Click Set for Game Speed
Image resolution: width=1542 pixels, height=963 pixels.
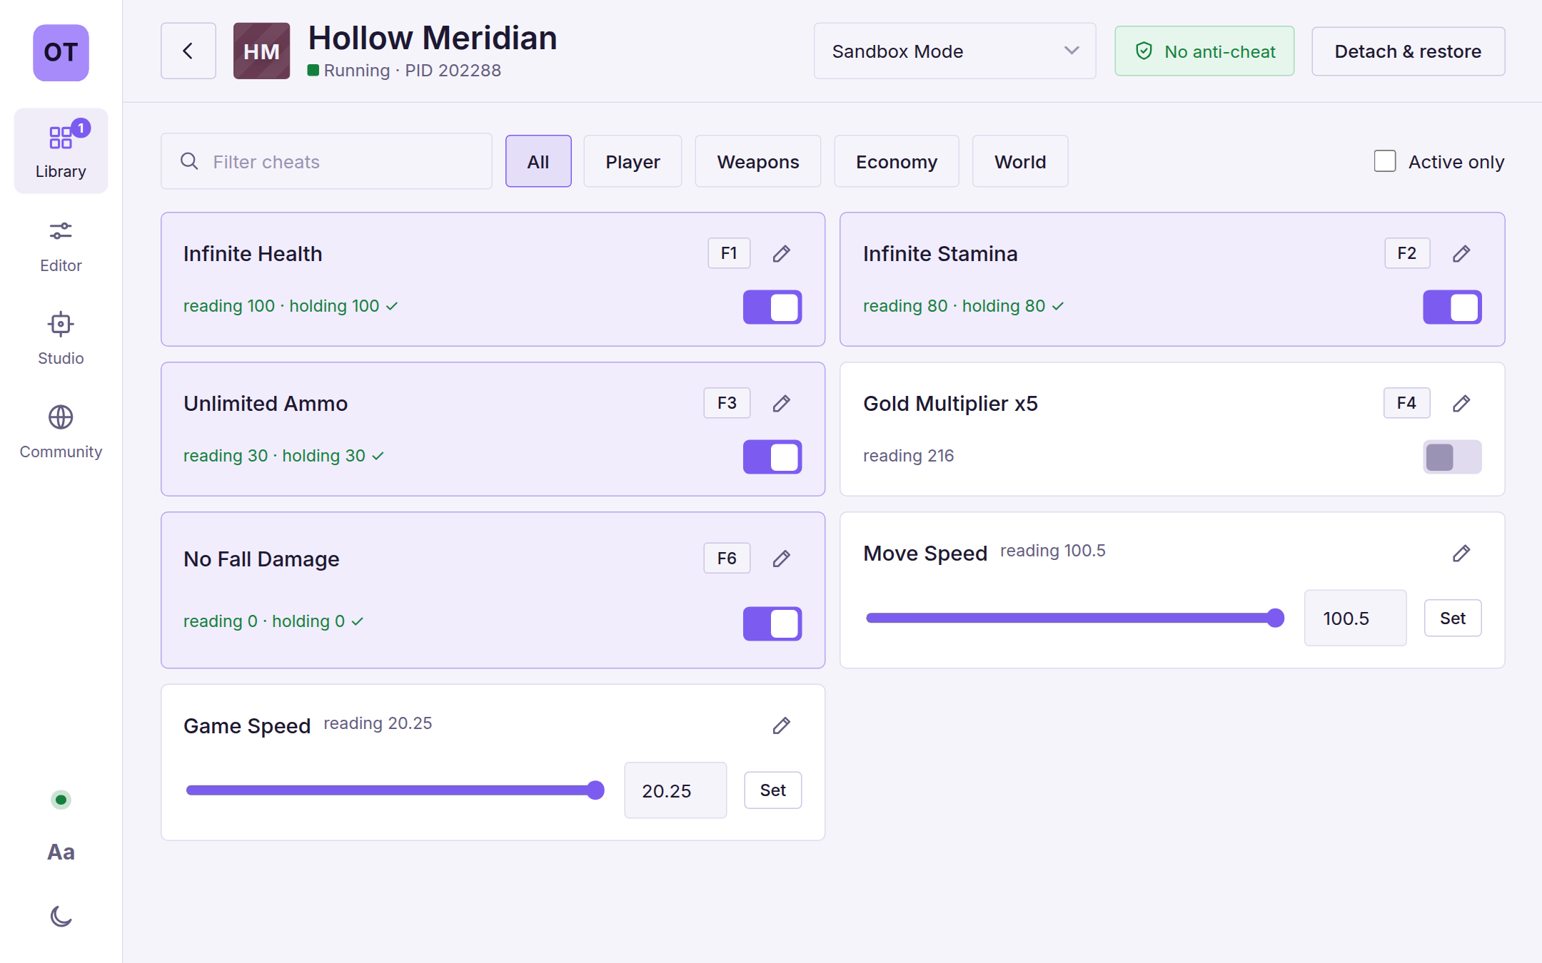coord(772,790)
